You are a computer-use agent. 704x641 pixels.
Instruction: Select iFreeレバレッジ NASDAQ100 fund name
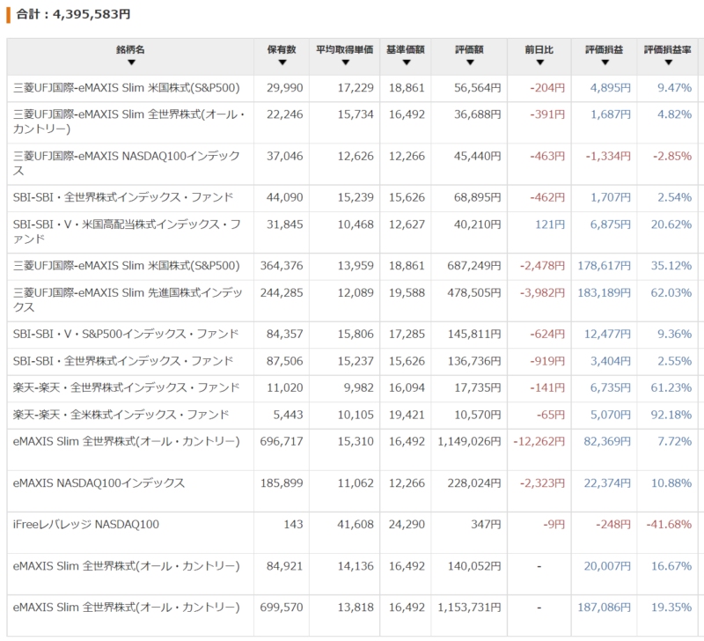point(85,525)
